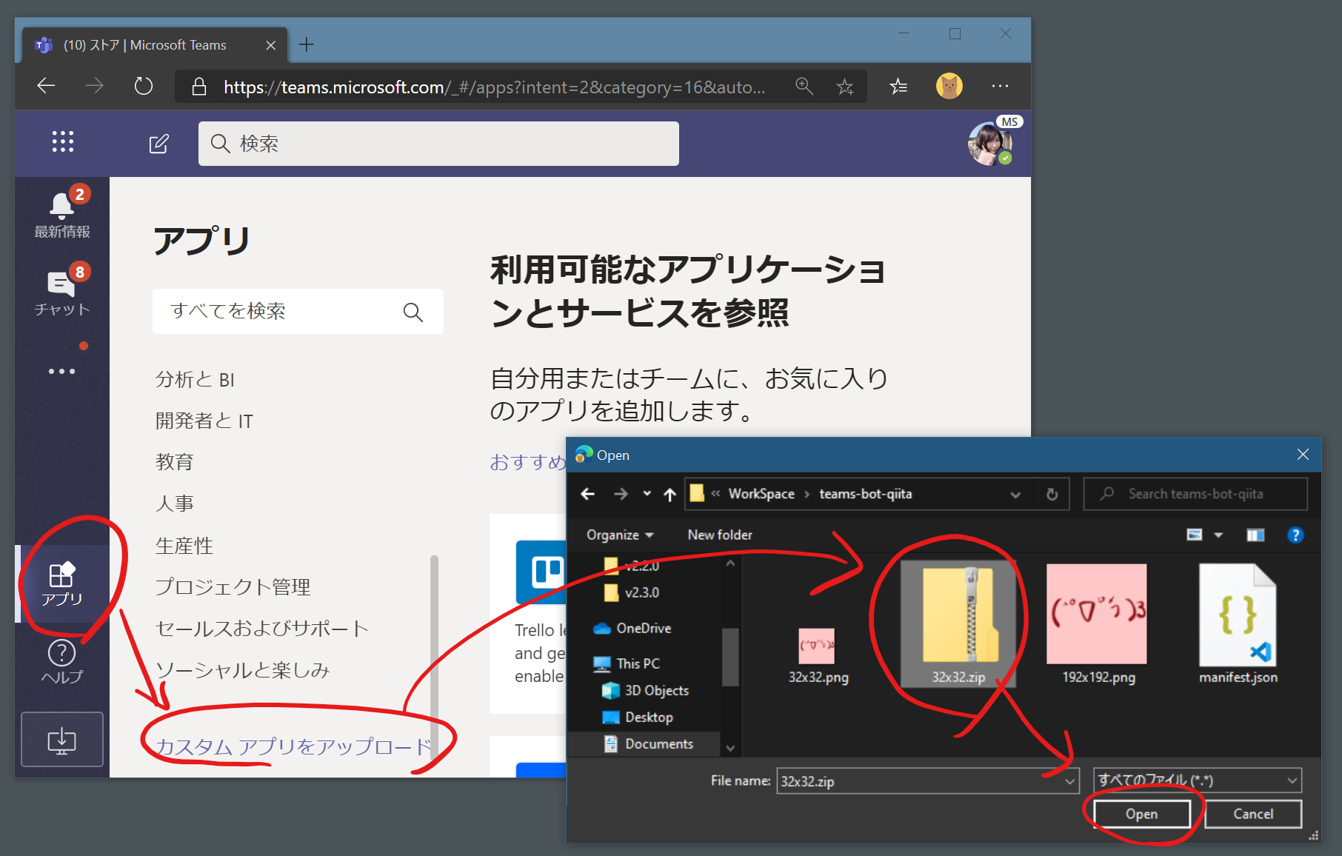1342x856 pixels.
Task: Expand the address path history dropdown
Action: point(1015,494)
